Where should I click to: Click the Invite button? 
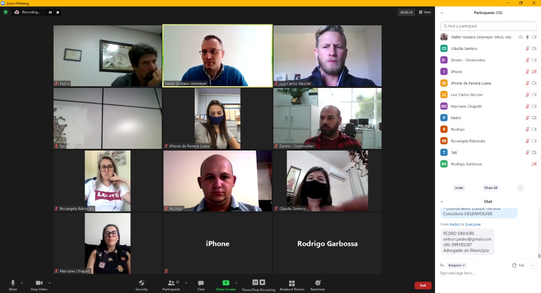(x=459, y=188)
